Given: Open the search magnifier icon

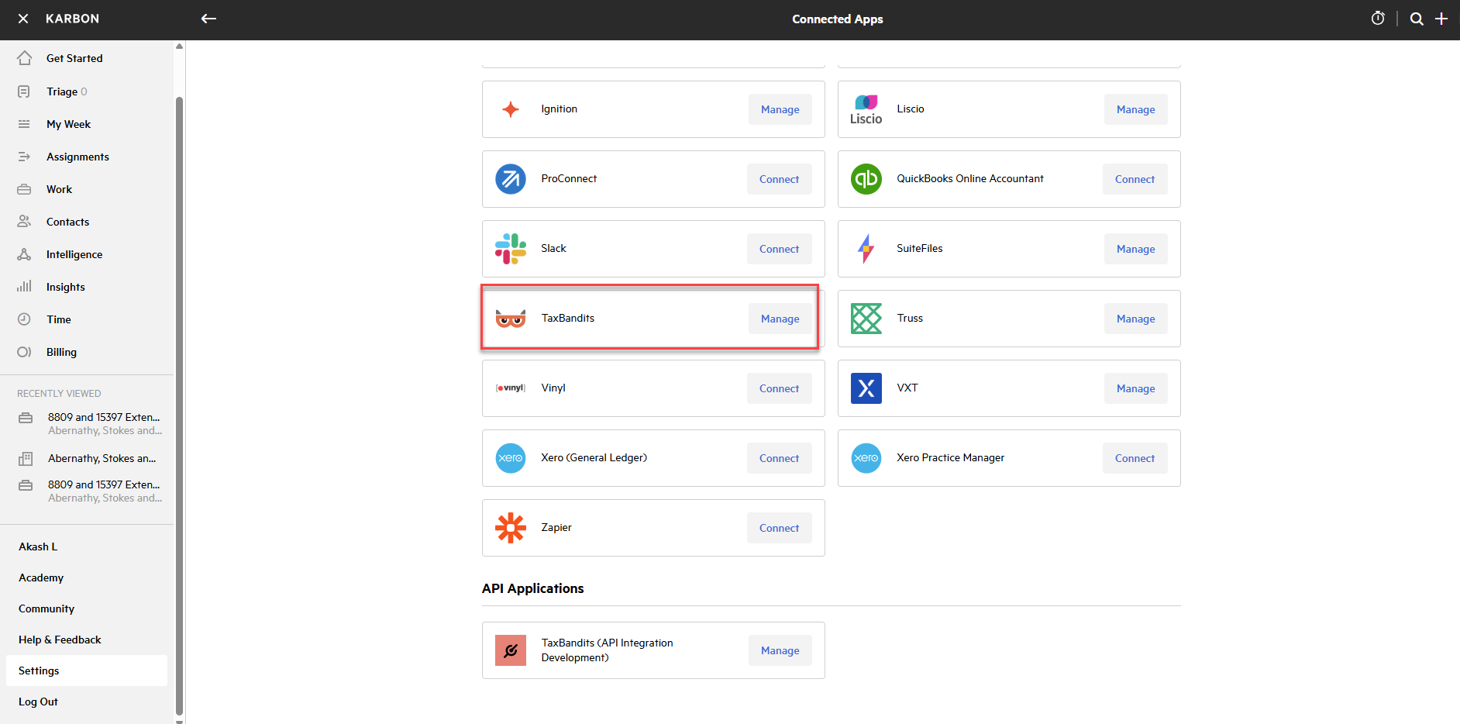Looking at the screenshot, I should [x=1417, y=19].
